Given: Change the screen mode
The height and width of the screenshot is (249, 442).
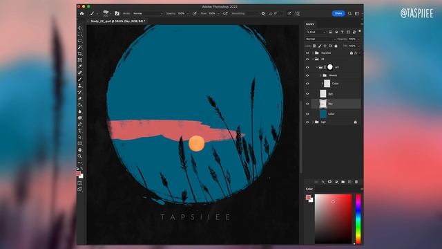Looking at the screenshot, I should point(80,189).
